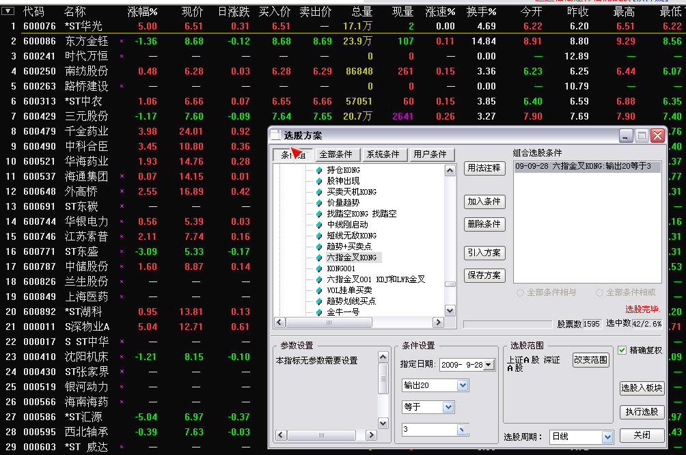Image resolution: width=686 pixels, height=455 pixels.
Task: Click the 执行选股 button
Action: coord(642,411)
